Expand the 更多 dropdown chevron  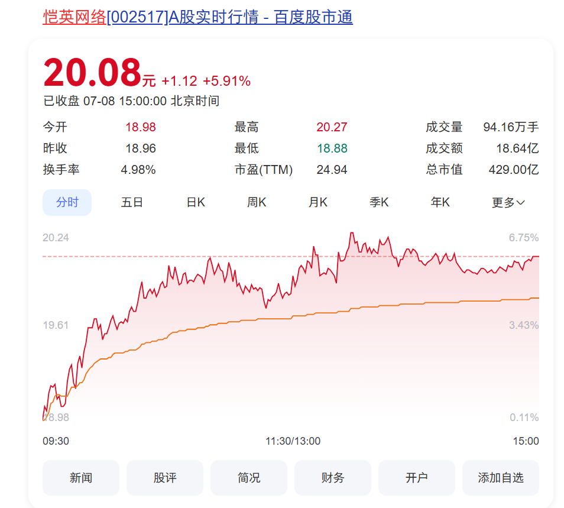(x=520, y=203)
